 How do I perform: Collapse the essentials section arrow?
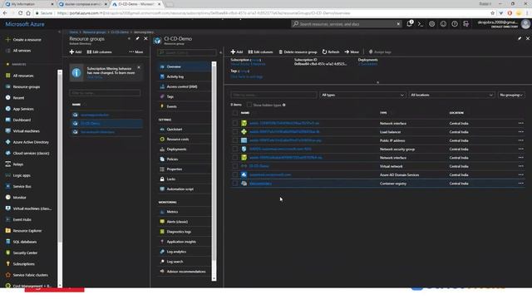(377, 82)
